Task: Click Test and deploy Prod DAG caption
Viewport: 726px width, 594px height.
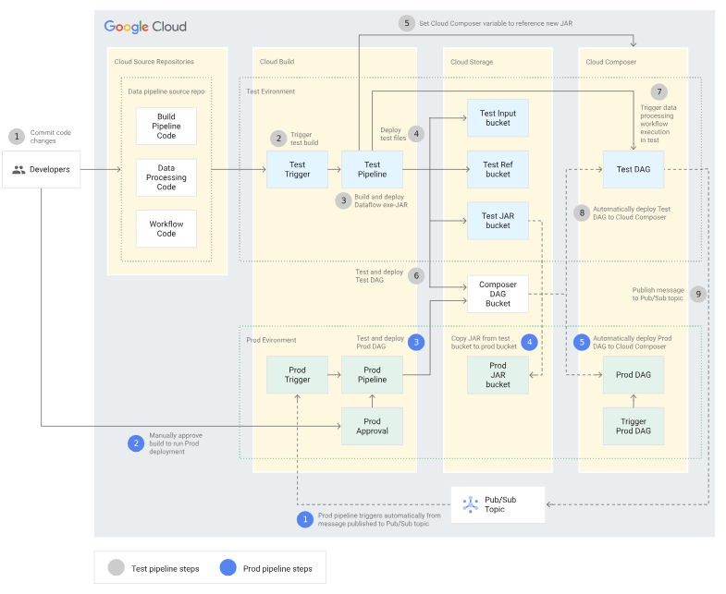Action: click(380, 343)
